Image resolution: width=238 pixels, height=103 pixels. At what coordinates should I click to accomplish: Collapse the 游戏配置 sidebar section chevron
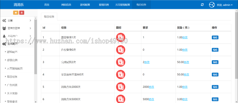point(30,44)
